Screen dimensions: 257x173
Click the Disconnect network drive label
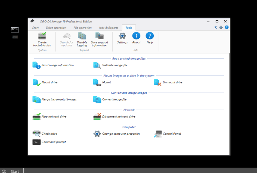coord(119,116)
